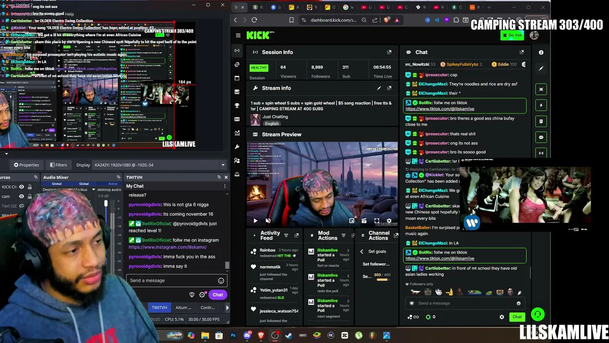609x343 pixels.
Task: Open the Brave Shields icon
Action: tap(386, 20)
